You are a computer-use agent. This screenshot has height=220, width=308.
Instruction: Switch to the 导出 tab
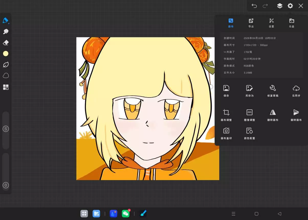tap(251, 23)
